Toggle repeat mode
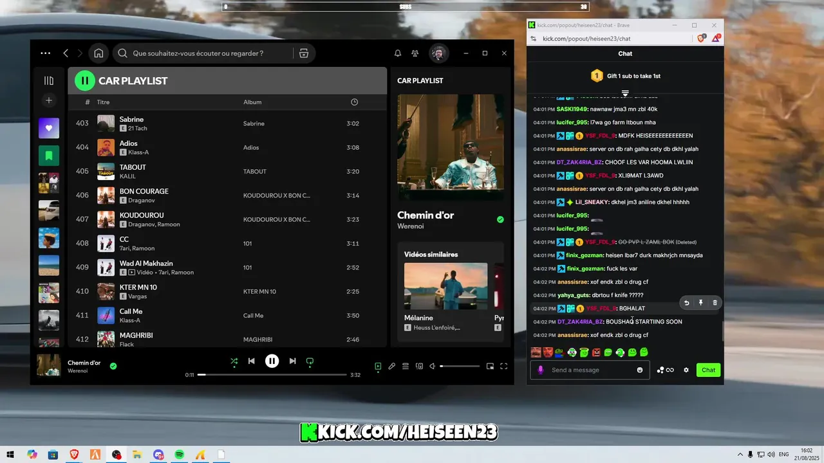Viewport: 824px width, 463px height. [310, 361]
